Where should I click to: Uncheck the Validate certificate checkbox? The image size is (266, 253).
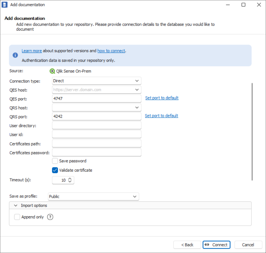(55, 170)
